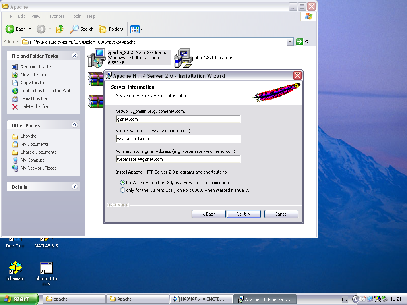Select the apache_2.0.52 Windows Installer Package icon
The width and height of the screenshot is (407, 305).
click(x=97, y=58)
